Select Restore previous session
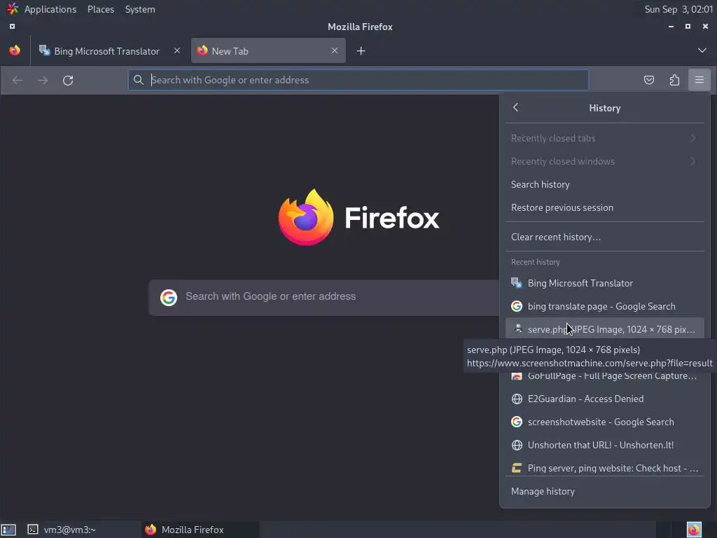 pos(604,207)
